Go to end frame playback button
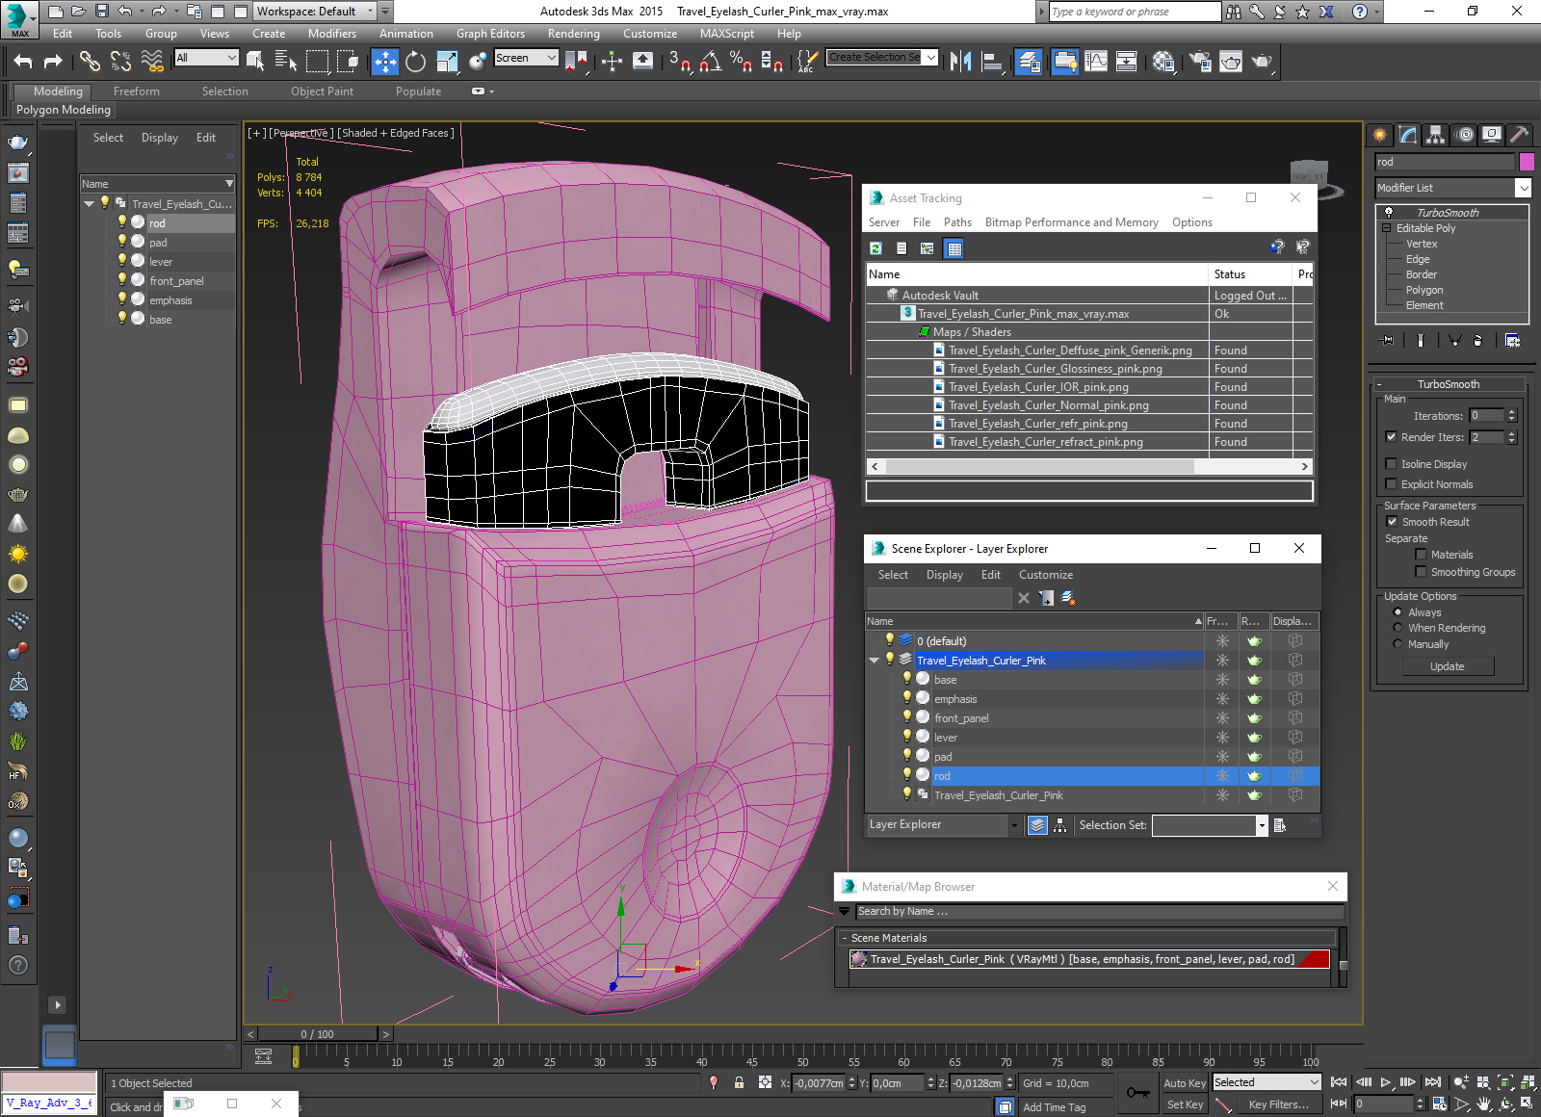 [1433, 1082]
